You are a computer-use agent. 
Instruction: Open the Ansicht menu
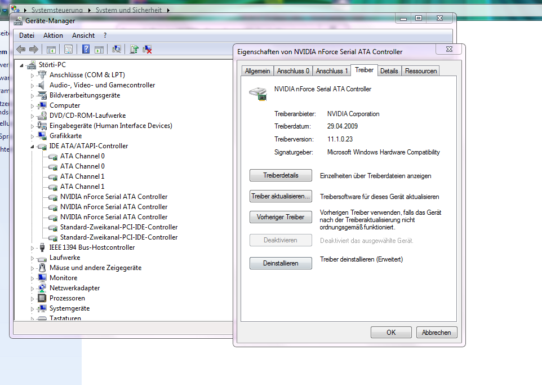tap(83, 36)
